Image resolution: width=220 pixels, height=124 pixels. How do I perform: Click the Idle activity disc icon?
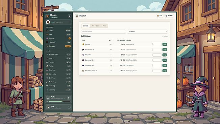click(48, 107)
